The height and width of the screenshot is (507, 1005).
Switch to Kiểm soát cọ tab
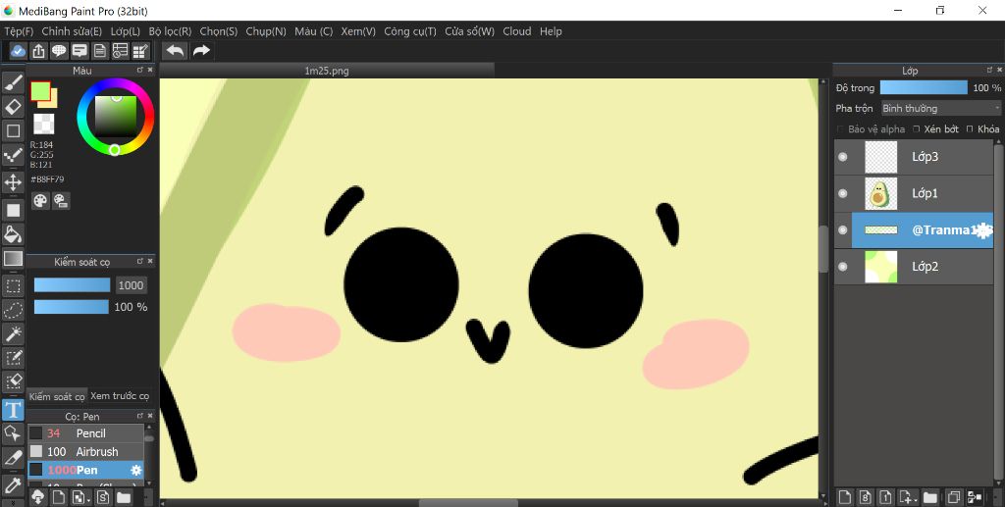(56, 397)
